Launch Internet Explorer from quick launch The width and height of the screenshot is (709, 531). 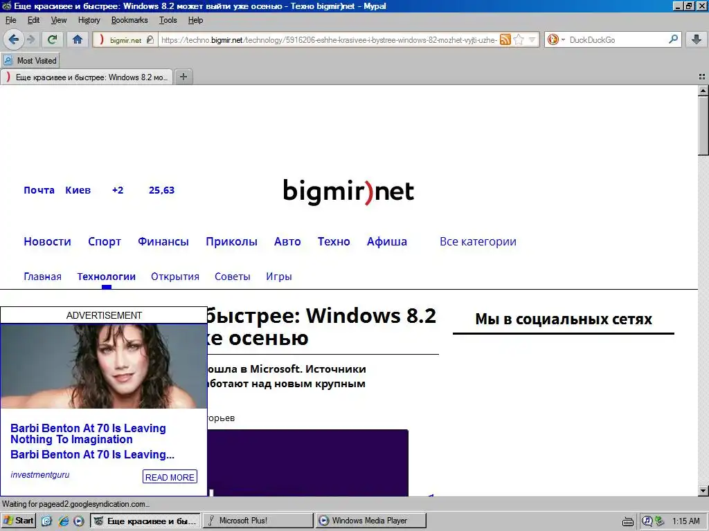point(63,521)
